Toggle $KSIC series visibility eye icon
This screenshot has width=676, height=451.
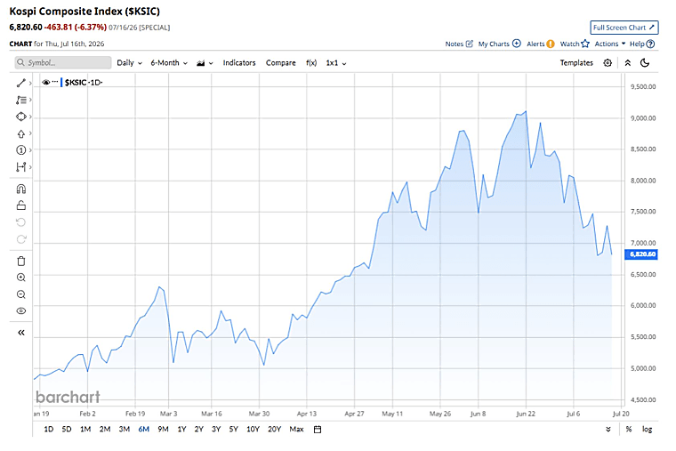click(x=45, y=83)
